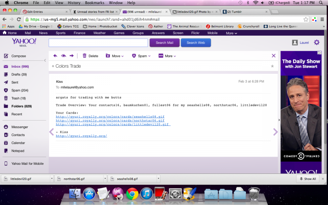Switch to the littledevil20.gif Photo tab
The width and height of the screenshot is (328, 205).
195,12
